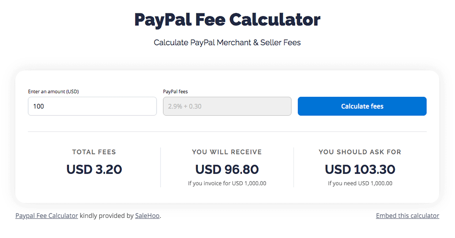Click the If you invoice for USD 1,000.00 note
The image size is (455, 238).
tap(227, 183)
